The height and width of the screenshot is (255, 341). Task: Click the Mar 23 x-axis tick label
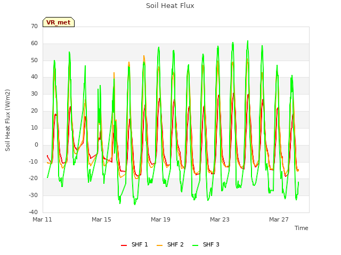click(220, 219)
